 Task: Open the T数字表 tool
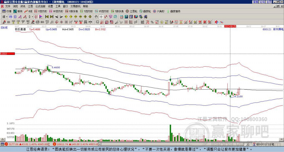click(117, 11)
